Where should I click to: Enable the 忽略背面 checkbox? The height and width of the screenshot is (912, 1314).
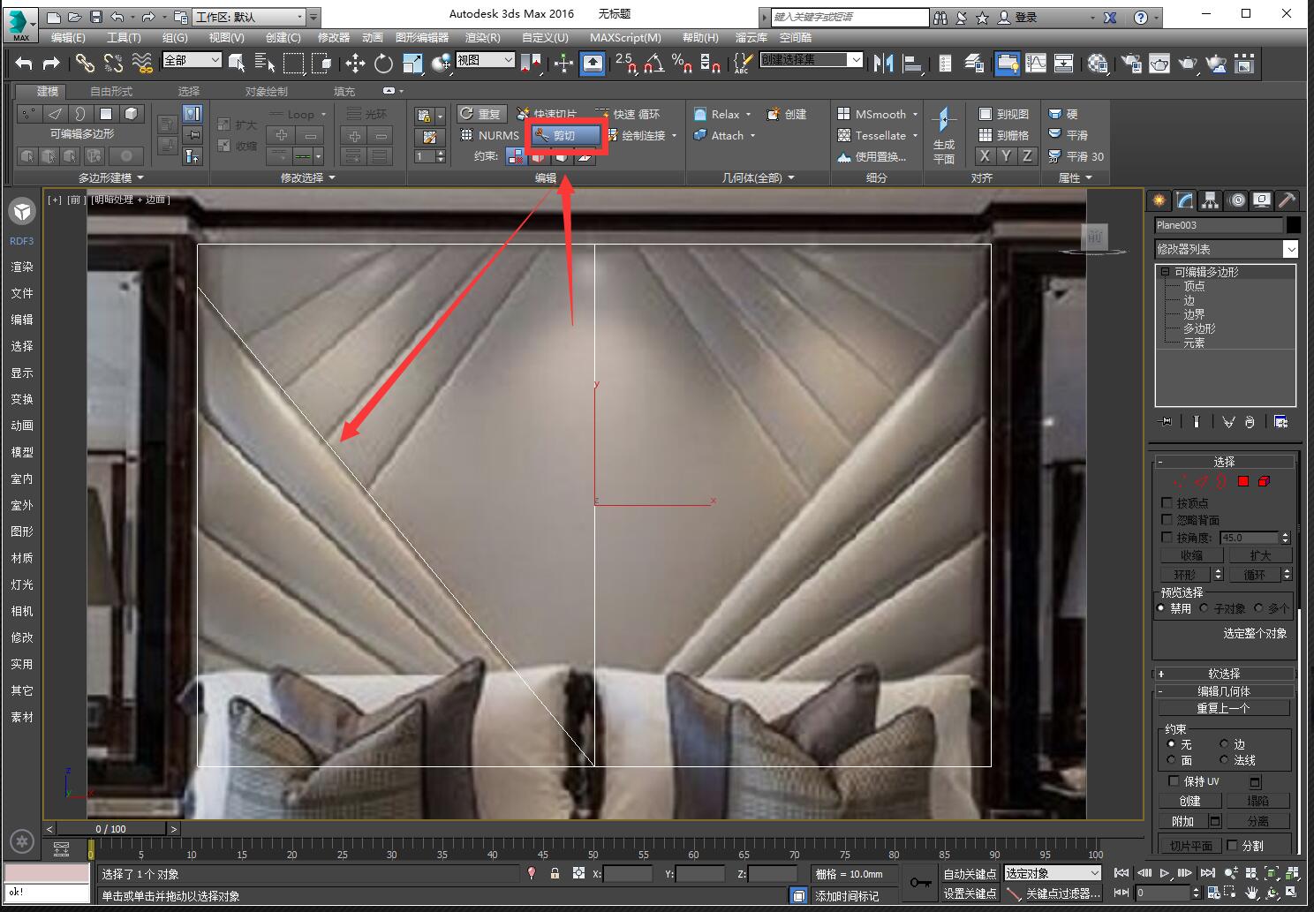(x=1167, y=520)
